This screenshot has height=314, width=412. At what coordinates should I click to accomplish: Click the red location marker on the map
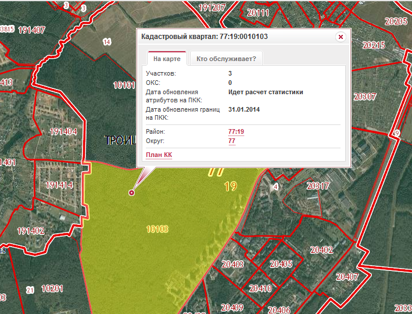pos(132,193)
